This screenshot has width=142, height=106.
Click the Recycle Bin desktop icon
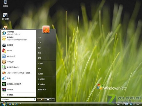pos(5,4)
